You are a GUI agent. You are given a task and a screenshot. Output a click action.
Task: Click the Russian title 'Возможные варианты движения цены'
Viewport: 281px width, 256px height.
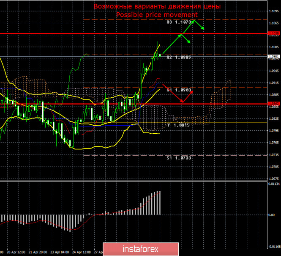pyautogui.click(x=157, y=6)
